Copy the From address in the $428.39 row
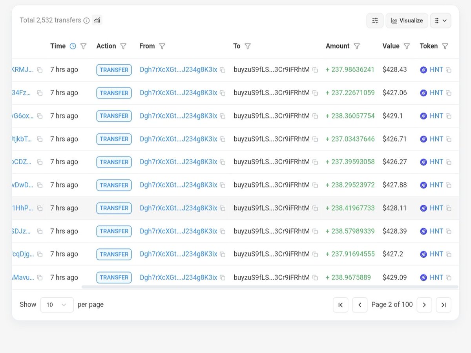The height and width of the screenshot is (353, 471). coord(223,231)
